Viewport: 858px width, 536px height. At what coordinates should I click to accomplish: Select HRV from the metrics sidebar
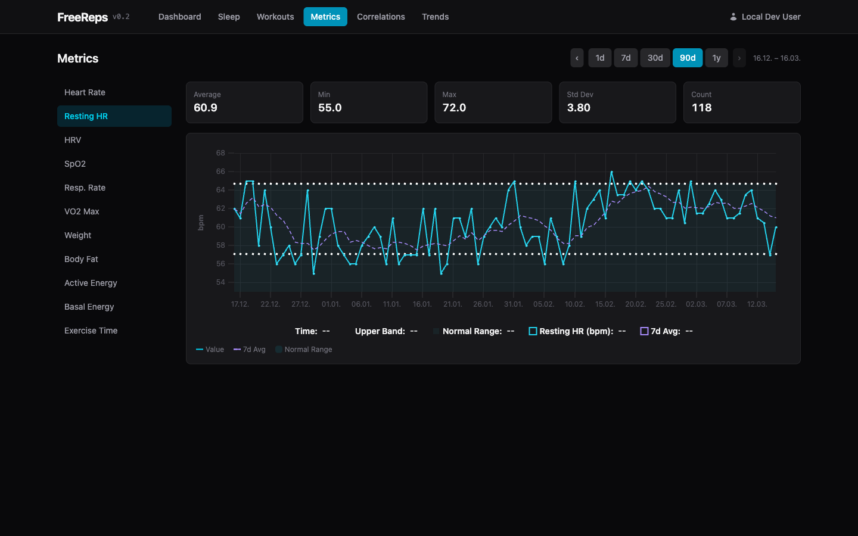72,140
